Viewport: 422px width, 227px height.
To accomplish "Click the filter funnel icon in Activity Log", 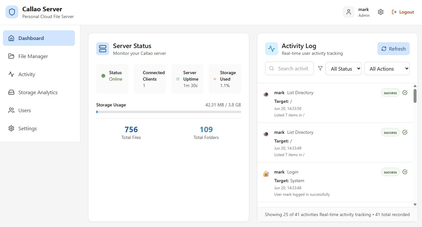I will (320, 68).
